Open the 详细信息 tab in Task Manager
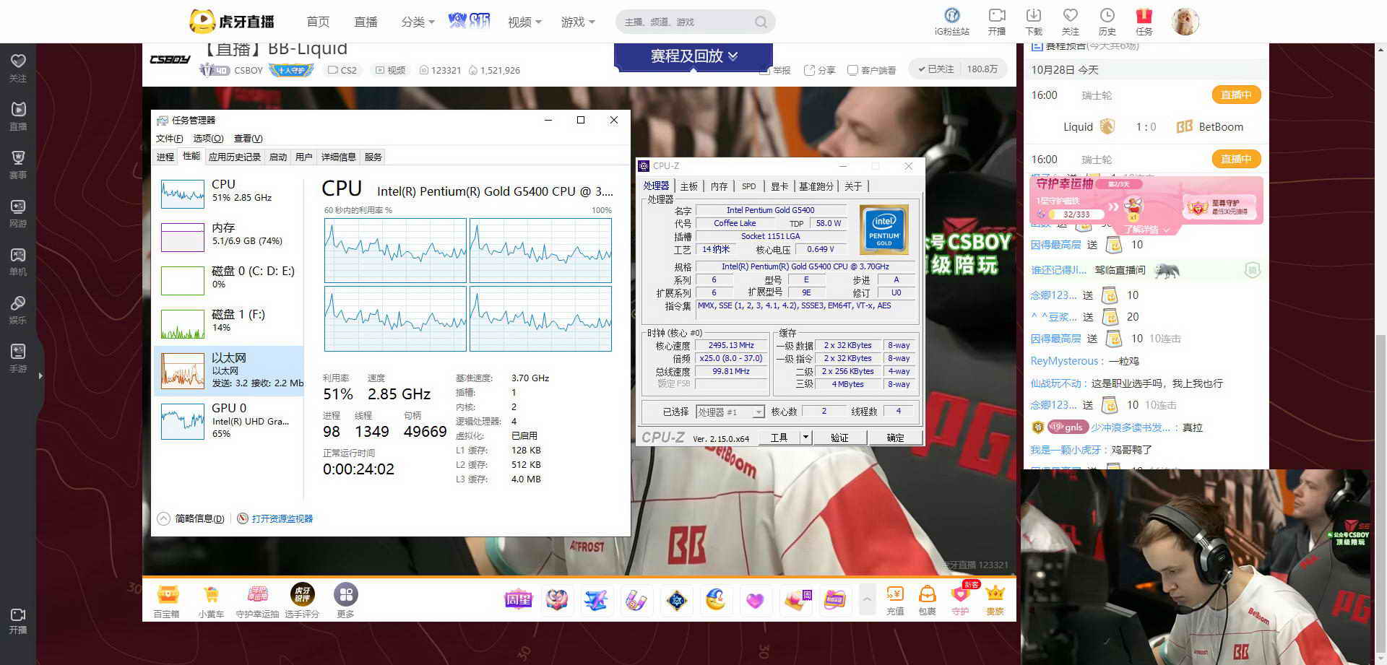 pyautogui.click(x=338, y=157)
